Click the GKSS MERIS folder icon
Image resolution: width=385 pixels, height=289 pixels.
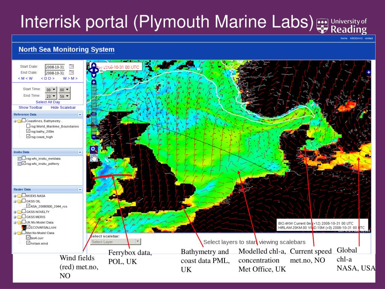point(20,217)
